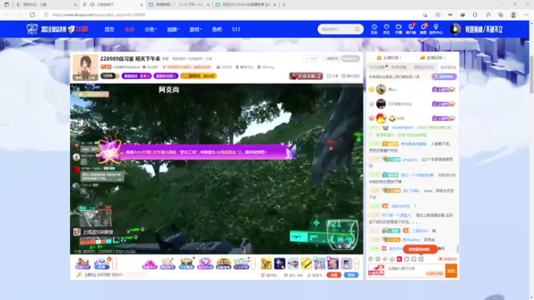Switch to the 今日贡献 tab
The height and width of the screenshot is (300, 534).
pyautogui.click(x=377, y=67)
